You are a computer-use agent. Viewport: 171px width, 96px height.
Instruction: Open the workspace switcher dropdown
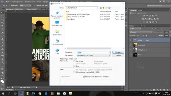click(158, 6)
